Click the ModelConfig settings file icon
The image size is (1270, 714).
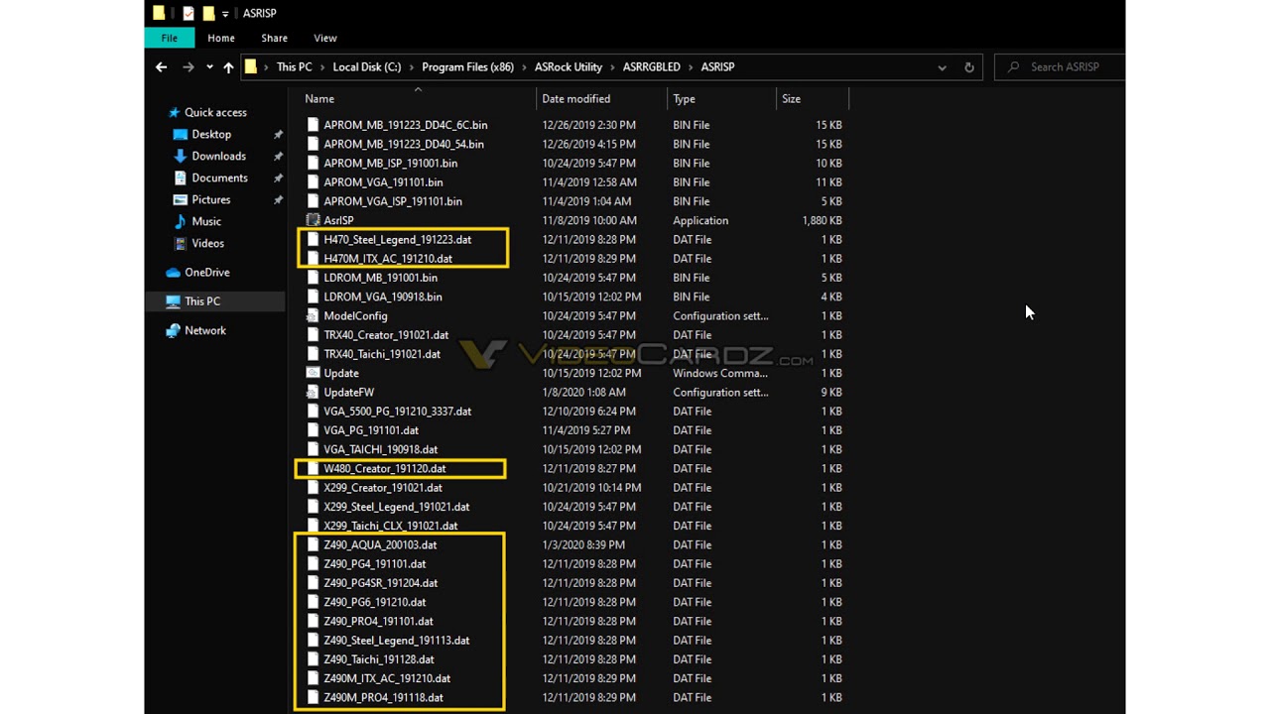(x=314, y=315)
